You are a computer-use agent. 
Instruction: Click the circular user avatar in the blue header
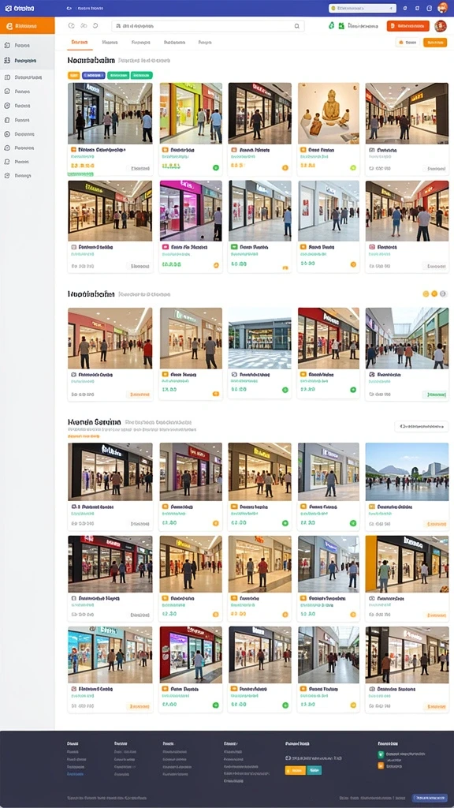443,8
